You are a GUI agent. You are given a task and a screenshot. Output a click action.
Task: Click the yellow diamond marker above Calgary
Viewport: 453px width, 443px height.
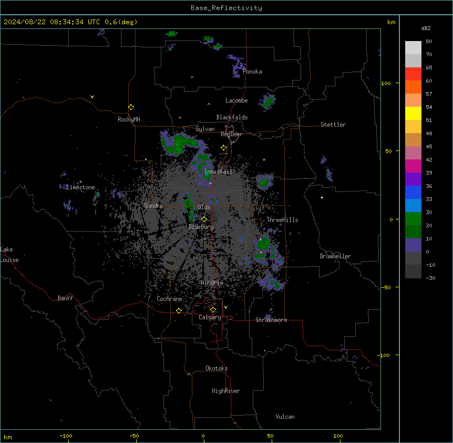click(x=213, y=310)
